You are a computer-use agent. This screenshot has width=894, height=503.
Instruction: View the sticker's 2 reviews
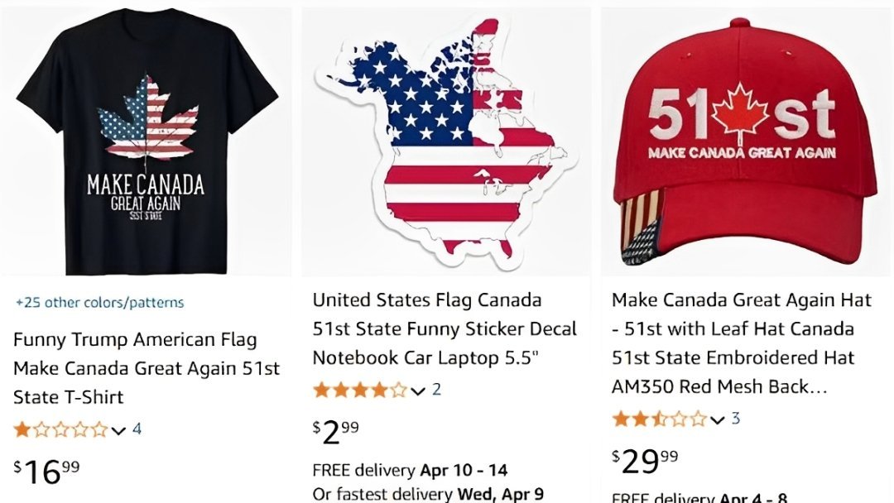437,389
